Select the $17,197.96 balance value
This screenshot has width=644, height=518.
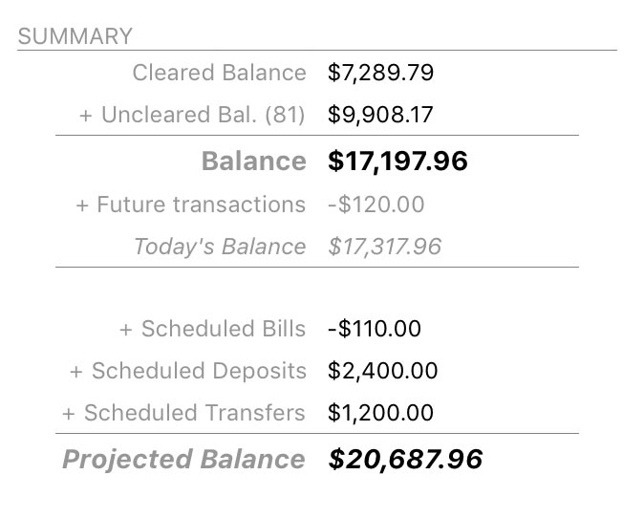(x=397, y=162)
